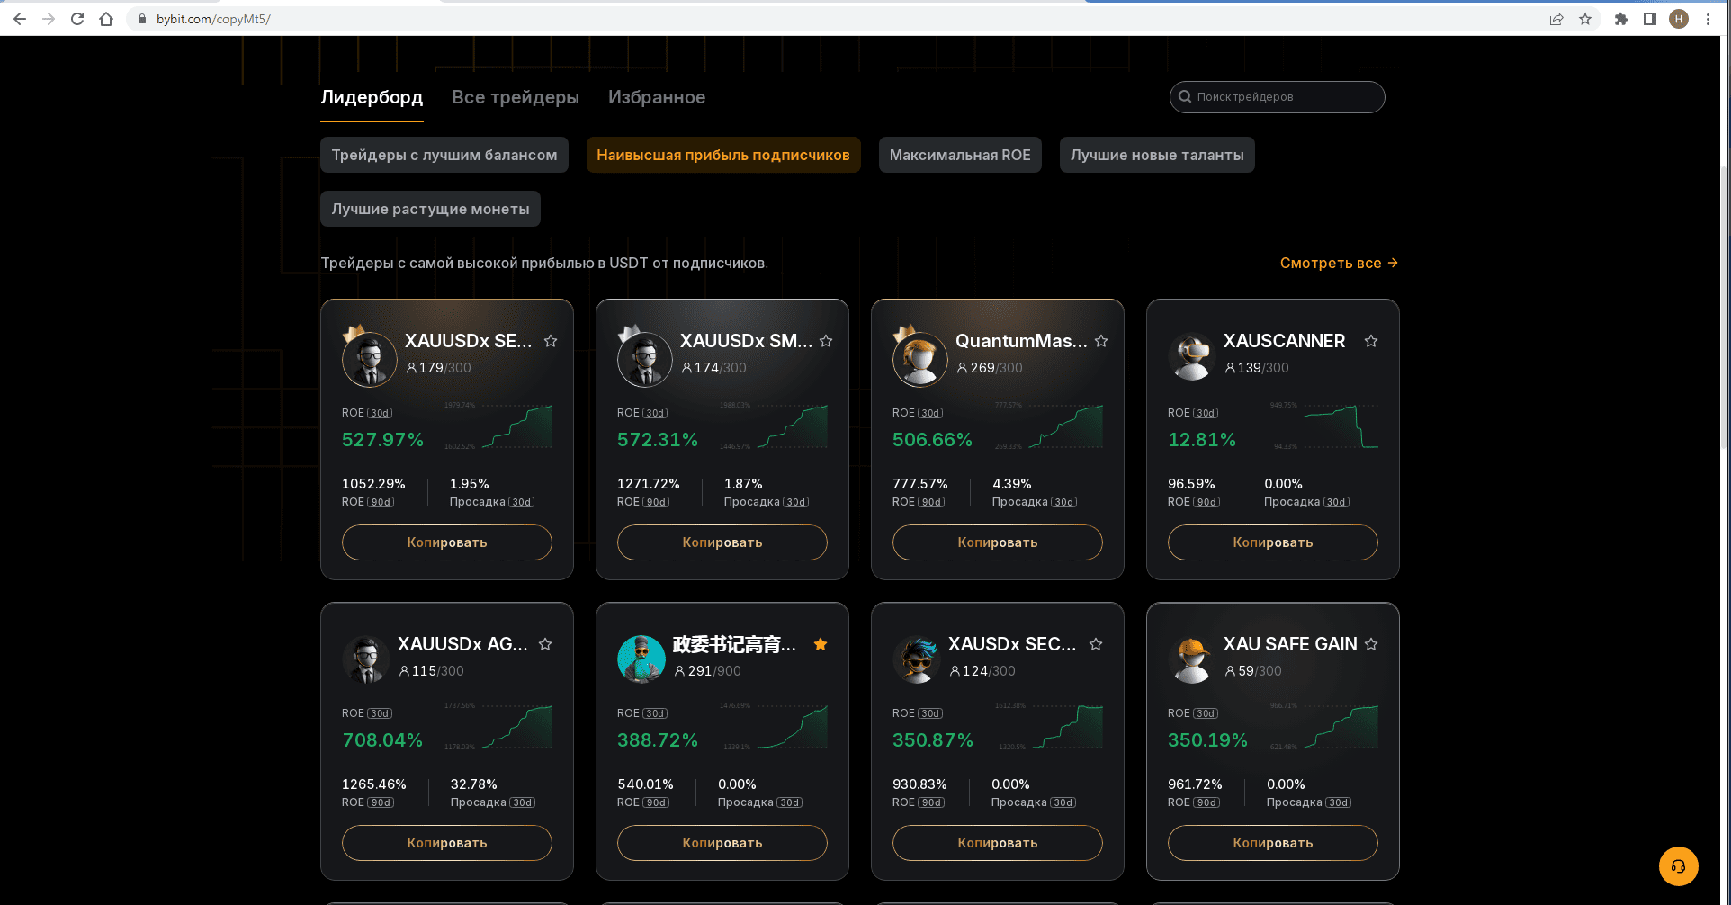The image size is (1731, 905).
Task: Favorite XAUUSDx AG... with the star
Action: (545, 644)
